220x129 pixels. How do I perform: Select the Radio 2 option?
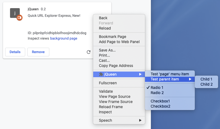(x=157, y=93)
